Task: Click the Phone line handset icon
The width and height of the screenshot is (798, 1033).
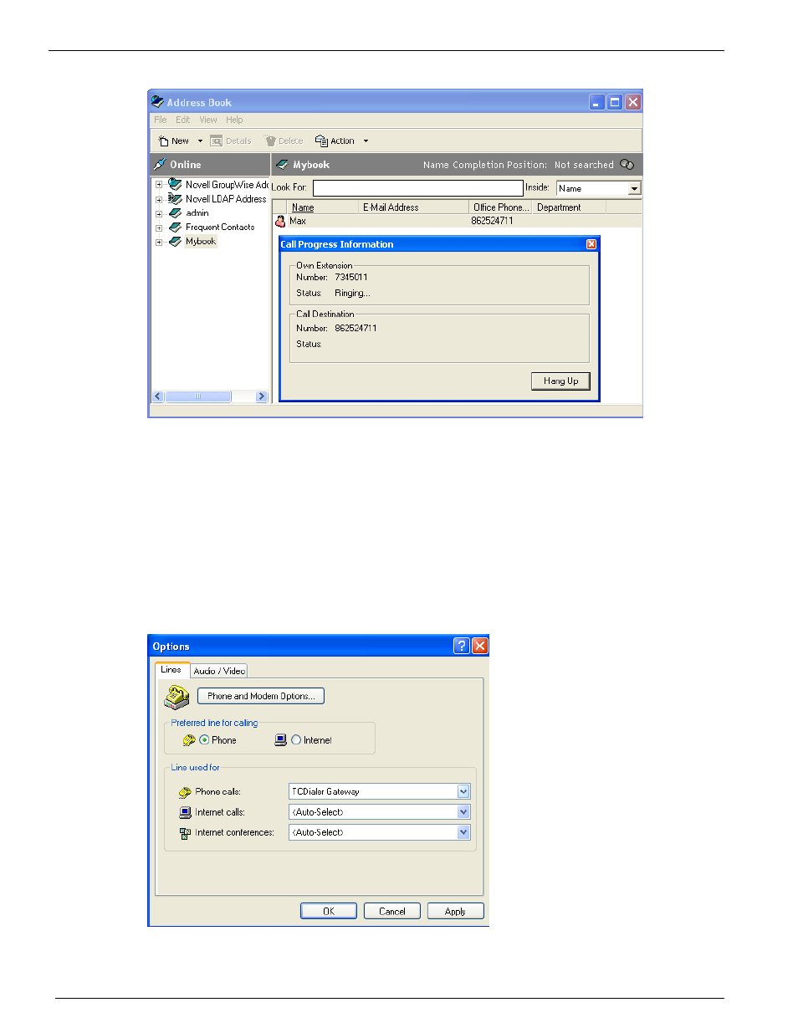Action: click(x=189, y=740)
